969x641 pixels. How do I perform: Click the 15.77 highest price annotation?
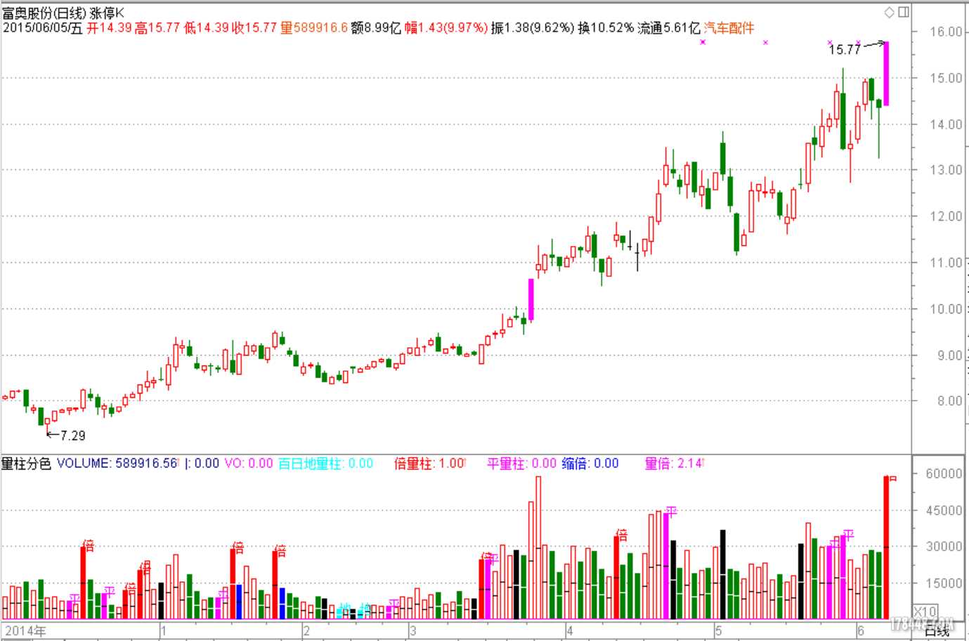844,49
